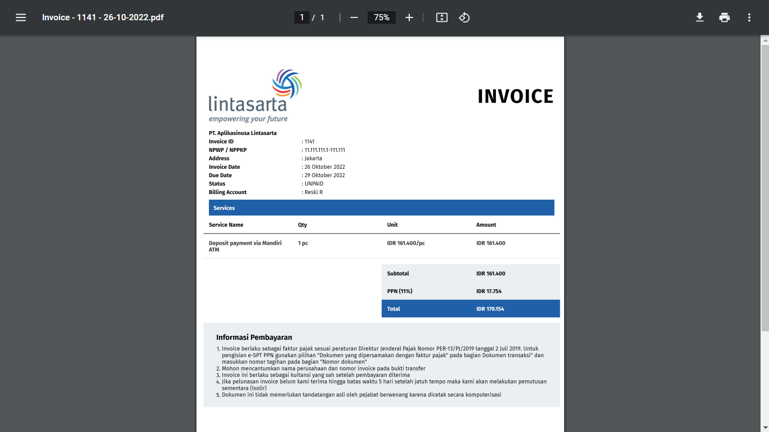
Task: Click the Informasi Pembayaran heading
Action: pyautogui.click(x=254, y=337)
